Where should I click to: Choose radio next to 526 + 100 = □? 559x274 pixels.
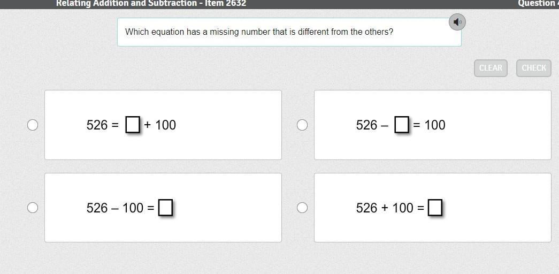click(302, 208)
